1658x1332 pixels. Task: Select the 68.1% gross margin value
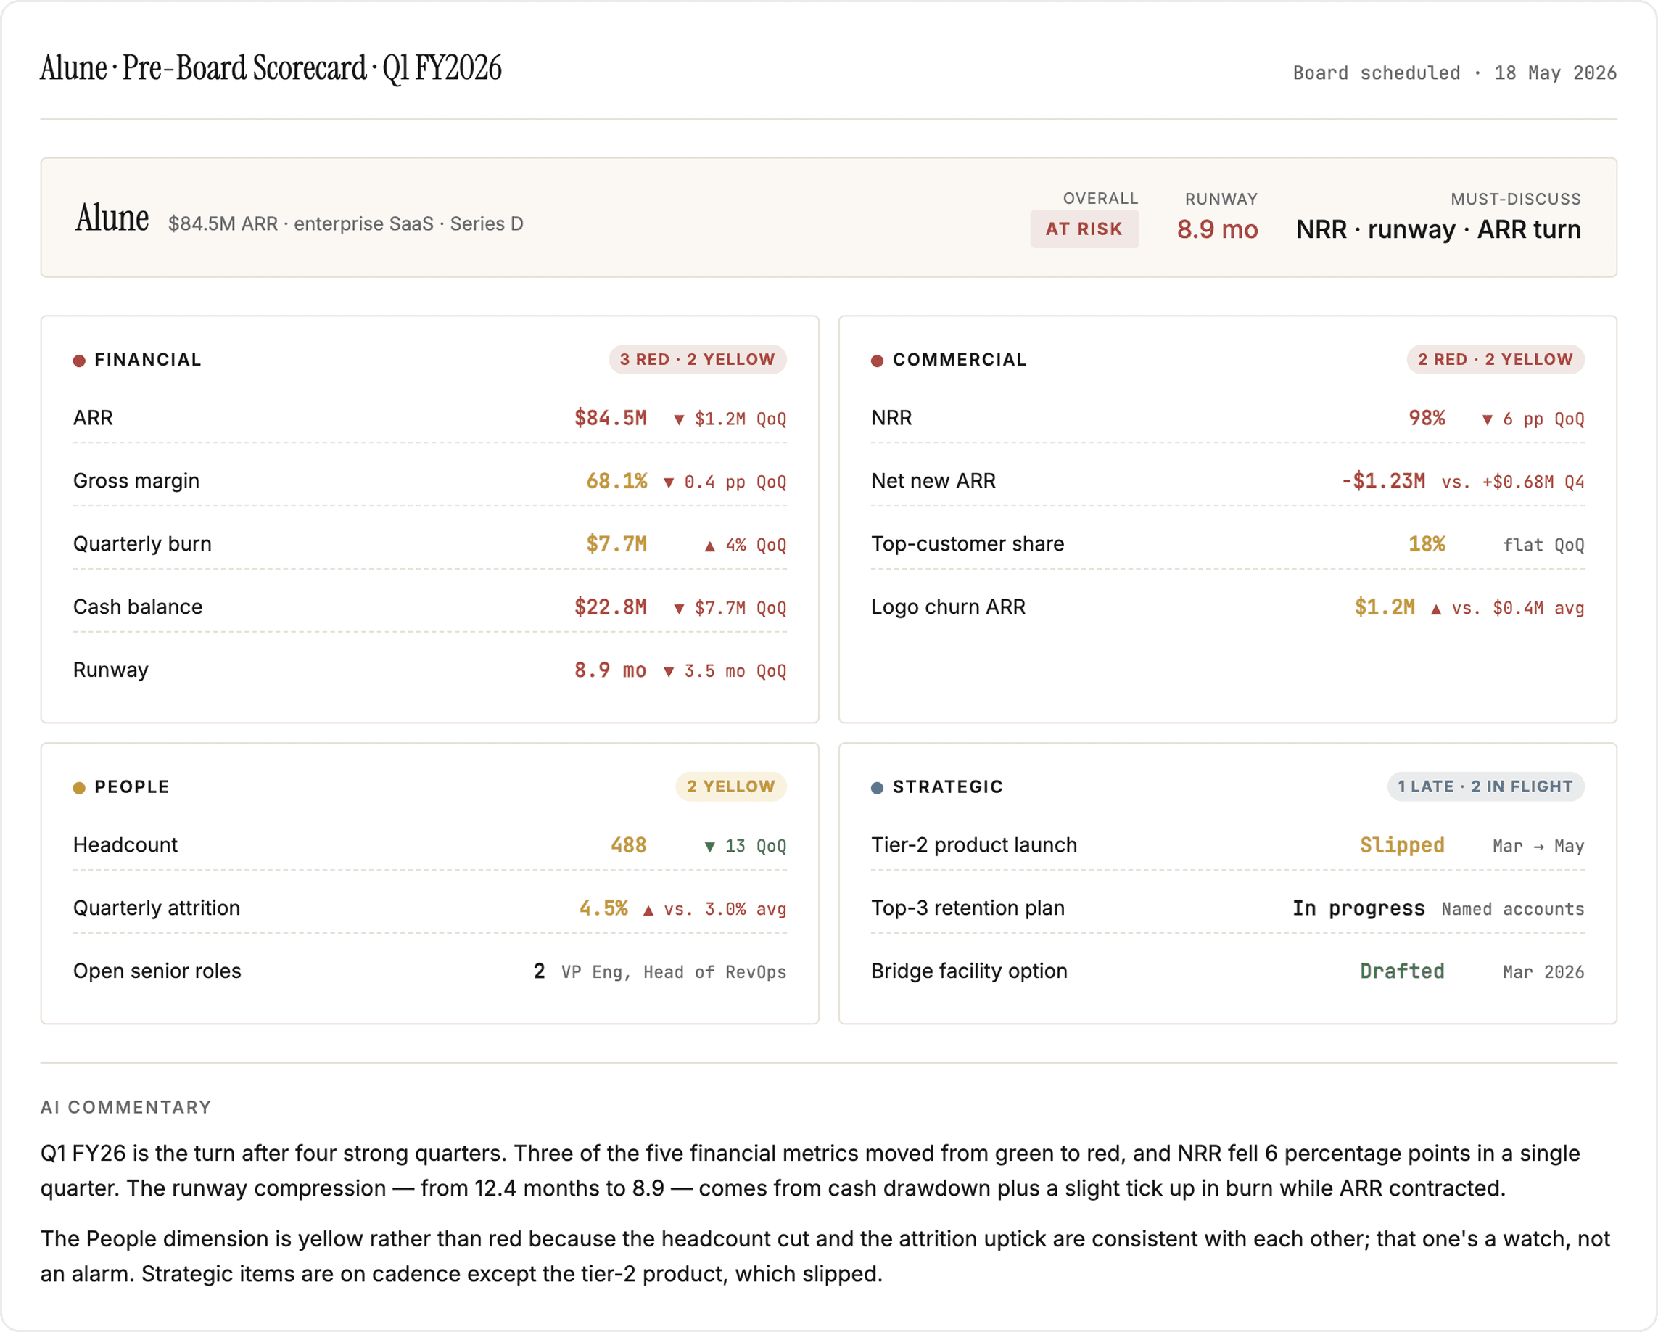point(616,482)
